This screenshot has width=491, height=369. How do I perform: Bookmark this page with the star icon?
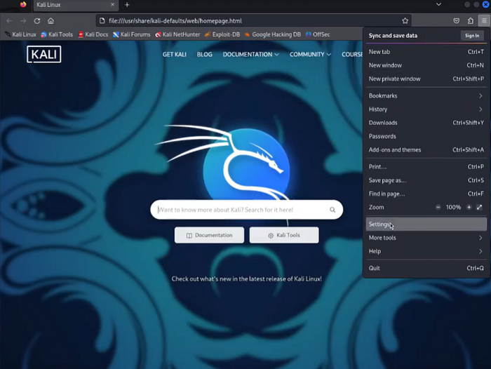point(405,21)
